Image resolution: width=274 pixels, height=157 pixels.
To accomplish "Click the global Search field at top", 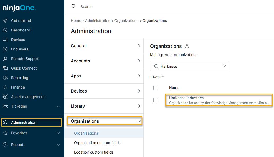I will (x=159, y=7).
